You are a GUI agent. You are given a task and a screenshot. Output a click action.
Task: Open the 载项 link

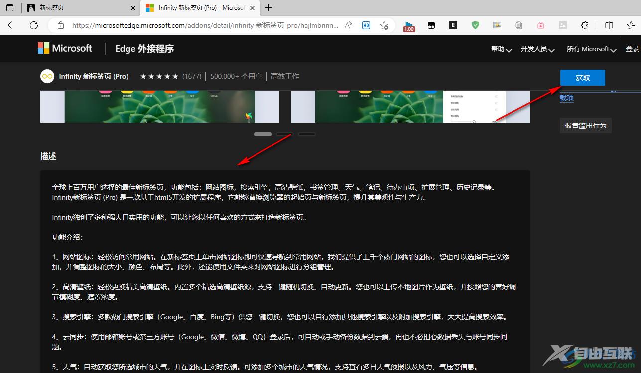point(567,98)
